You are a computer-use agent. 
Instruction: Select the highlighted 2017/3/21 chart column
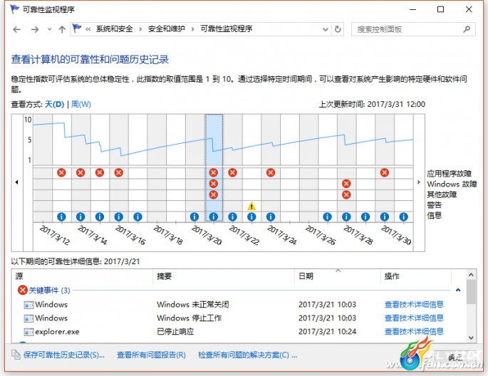tap(214, 168)
